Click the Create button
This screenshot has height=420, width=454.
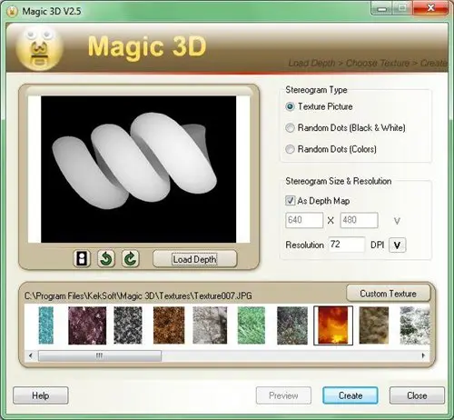350,395
